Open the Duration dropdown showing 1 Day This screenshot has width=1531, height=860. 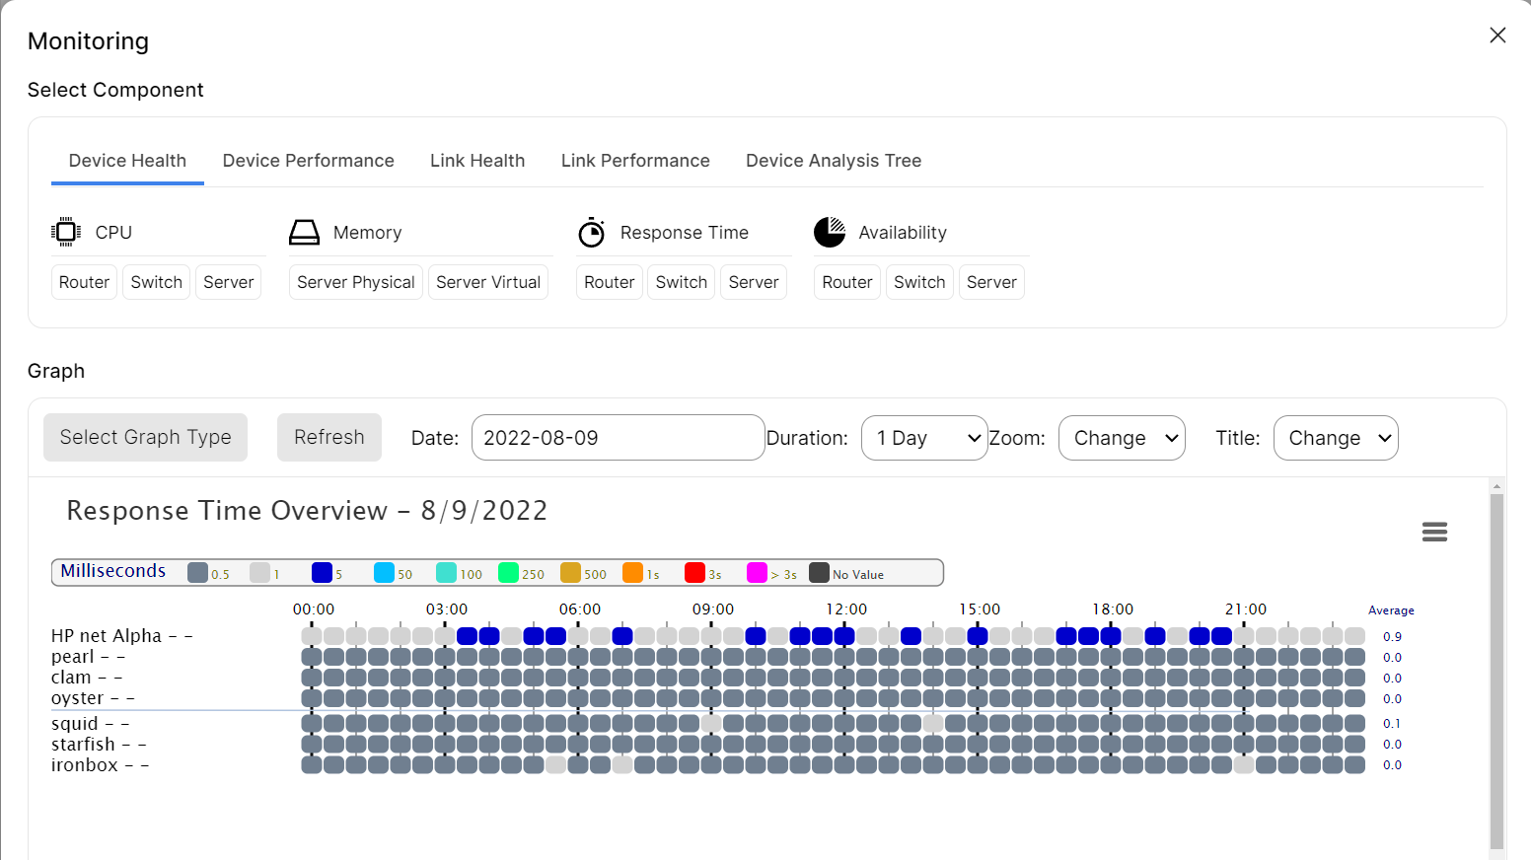coord(924,438)
